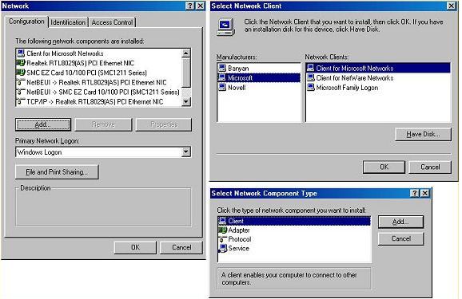Click Cancel in Select Network Client dialog
The width and height of the screenshot is (462, 299).
pos(430,167)
